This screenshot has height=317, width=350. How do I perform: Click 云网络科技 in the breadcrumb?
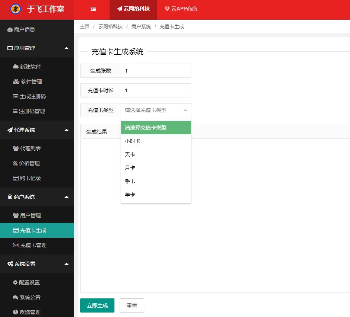click(110, 27)
